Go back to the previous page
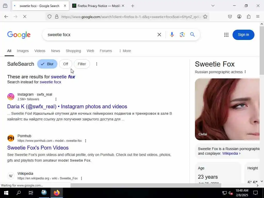 [6, 16]
